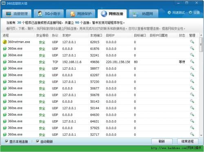204x152 pixels.
Task: Click the 等待 status cell
Action: 182,62
